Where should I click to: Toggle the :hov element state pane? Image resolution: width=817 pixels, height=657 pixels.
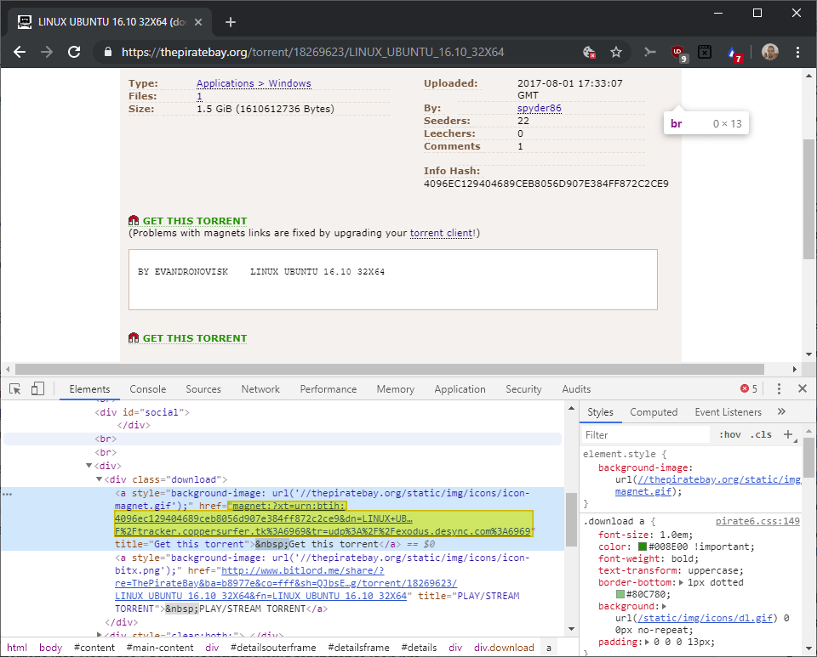(x=729, y=434)
